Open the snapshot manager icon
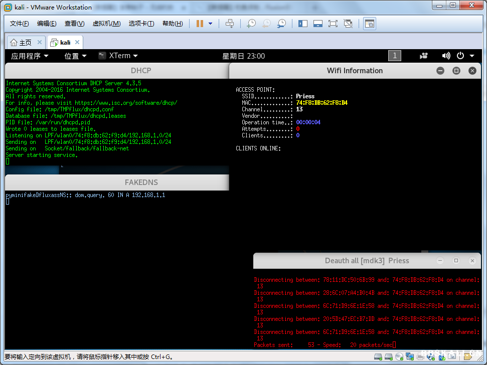 click(x=282, y=24)
